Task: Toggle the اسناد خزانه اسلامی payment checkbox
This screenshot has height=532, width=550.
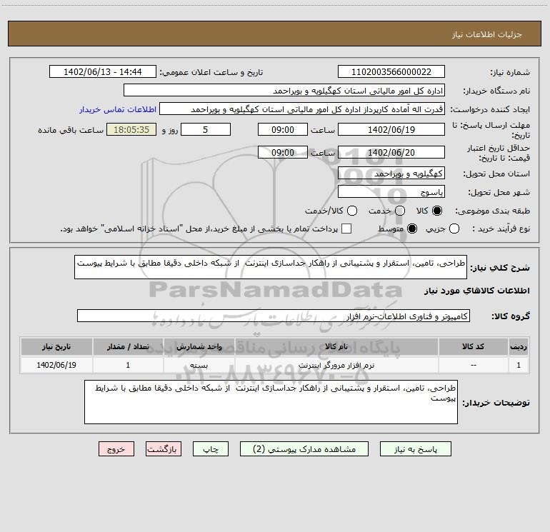Action: click(346, 229)
